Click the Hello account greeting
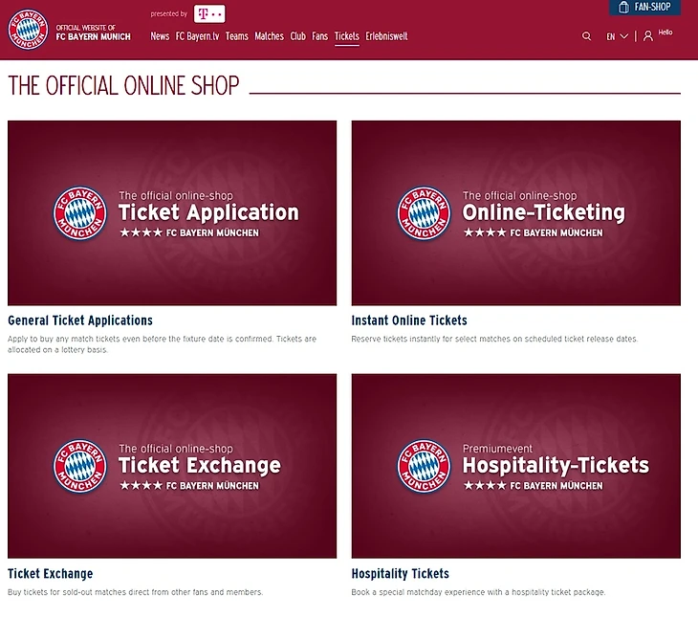This screenshot has height=618, width=698. click(665, 33)
